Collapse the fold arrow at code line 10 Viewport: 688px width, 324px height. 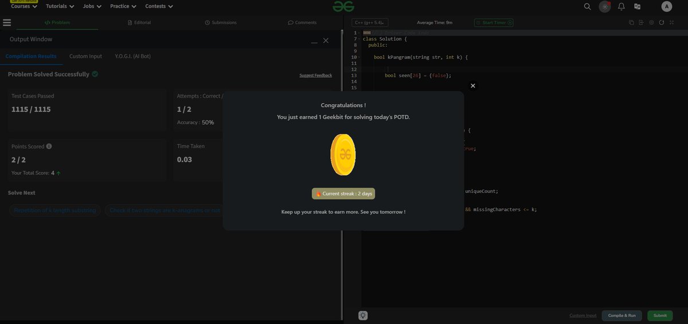(x=359, y=57)
